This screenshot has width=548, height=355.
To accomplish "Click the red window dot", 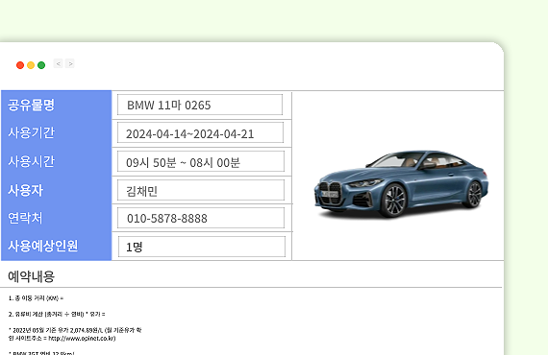I will pyautogui.click(x=20, y=65).
